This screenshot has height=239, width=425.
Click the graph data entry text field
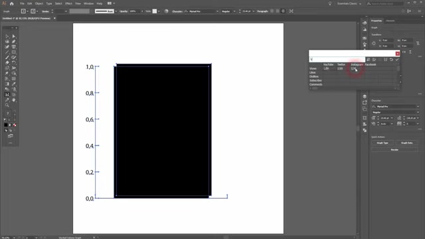click(337, 59)
